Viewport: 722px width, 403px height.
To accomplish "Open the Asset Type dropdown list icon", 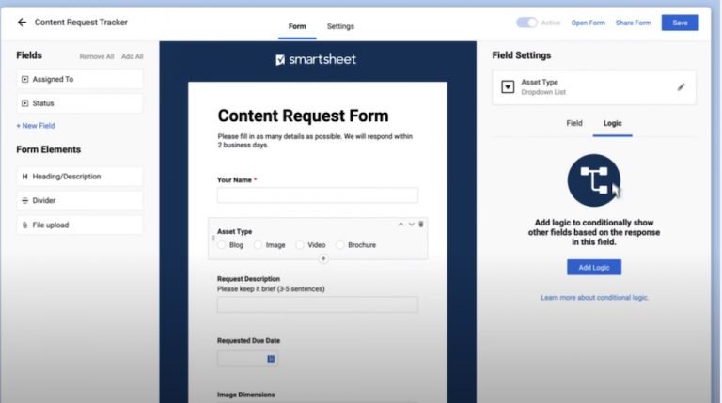I will [508, 87].
